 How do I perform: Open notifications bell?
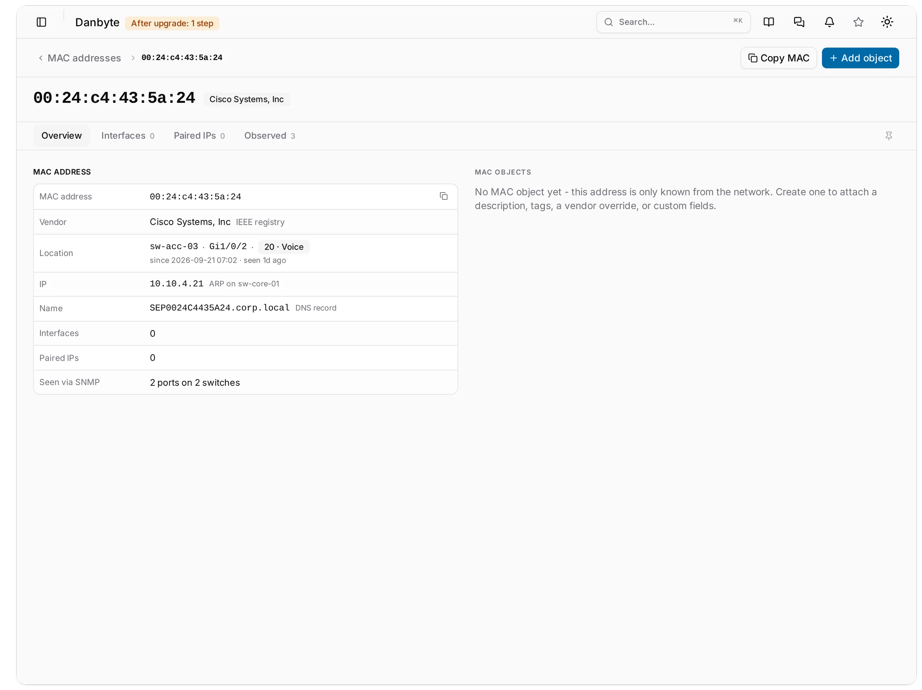click(829, 22)
